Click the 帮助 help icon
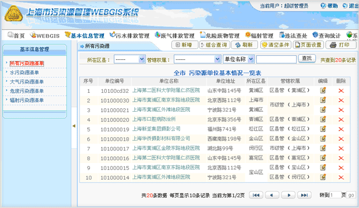Screen dimensions: 359x208 coord(323,6)
